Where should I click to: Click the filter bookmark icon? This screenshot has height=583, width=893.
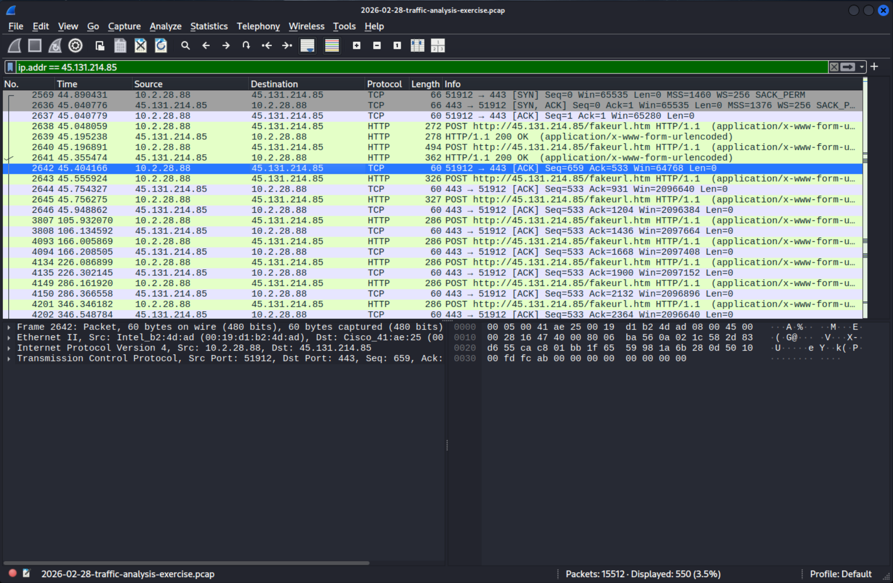[10, 67]
